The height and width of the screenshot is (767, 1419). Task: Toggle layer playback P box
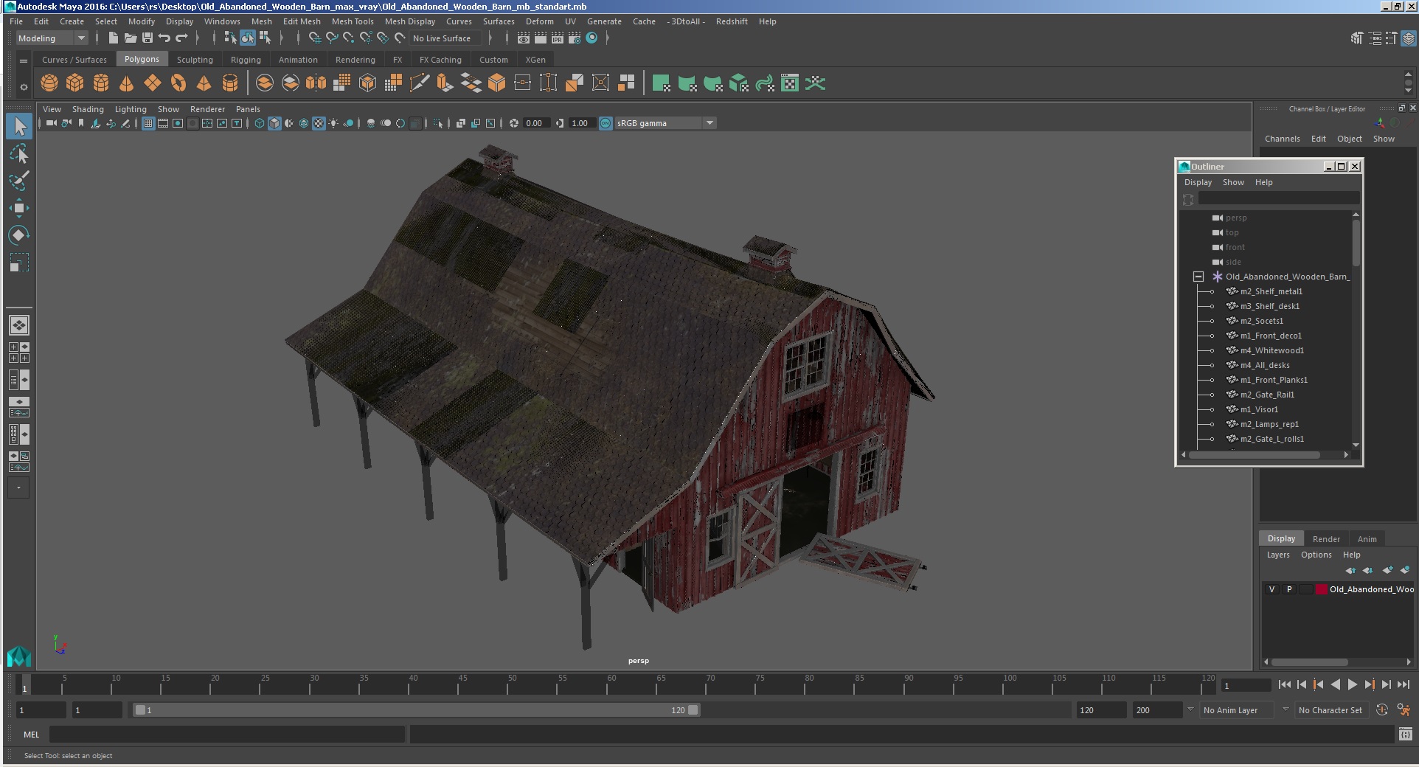pyautogui.click(x=1289, y=589)
